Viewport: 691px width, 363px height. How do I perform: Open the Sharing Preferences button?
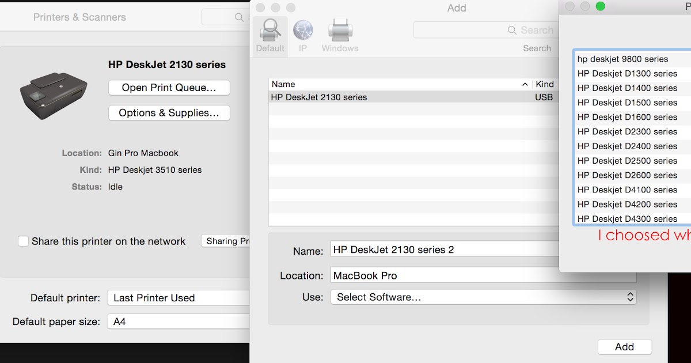[226, 241]
